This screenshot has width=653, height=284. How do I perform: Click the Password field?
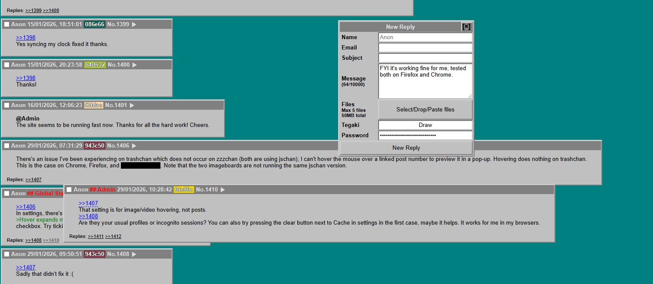click(x=425, y=135)
